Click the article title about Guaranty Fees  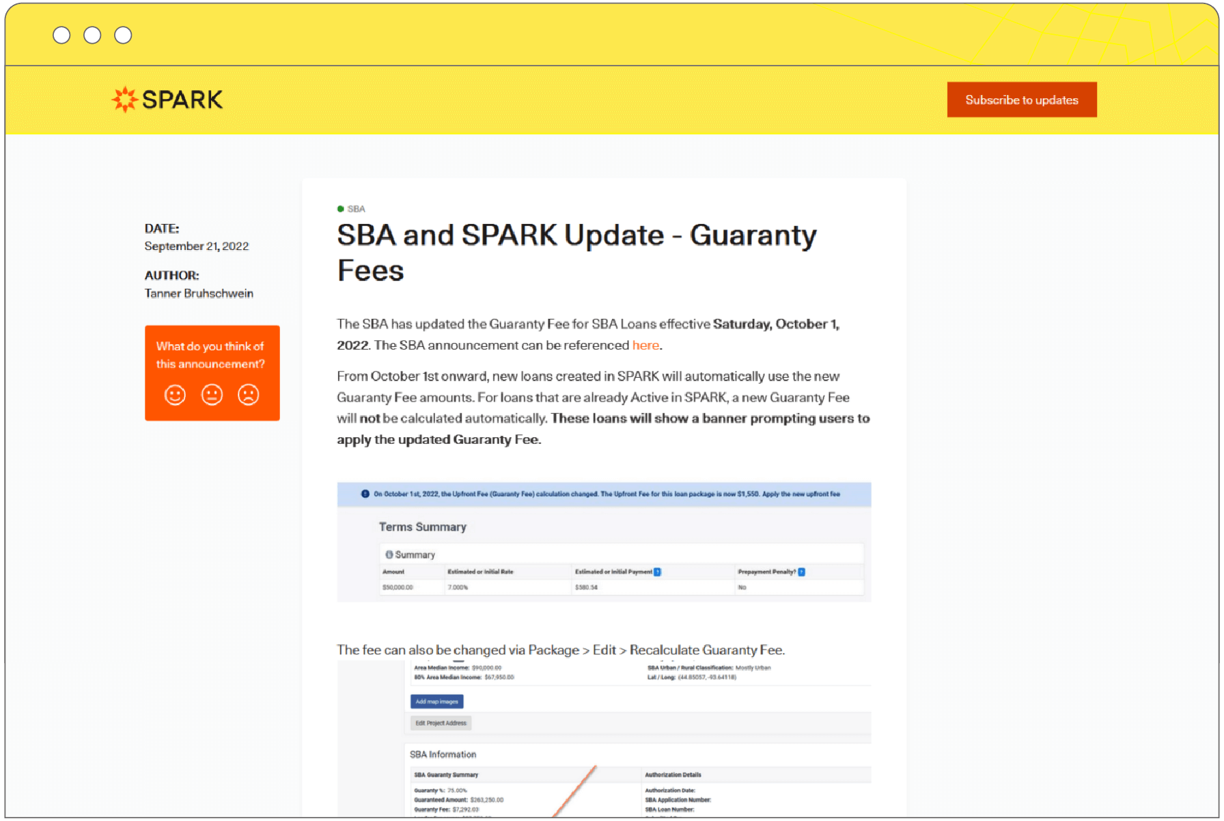tap(576, 252)
